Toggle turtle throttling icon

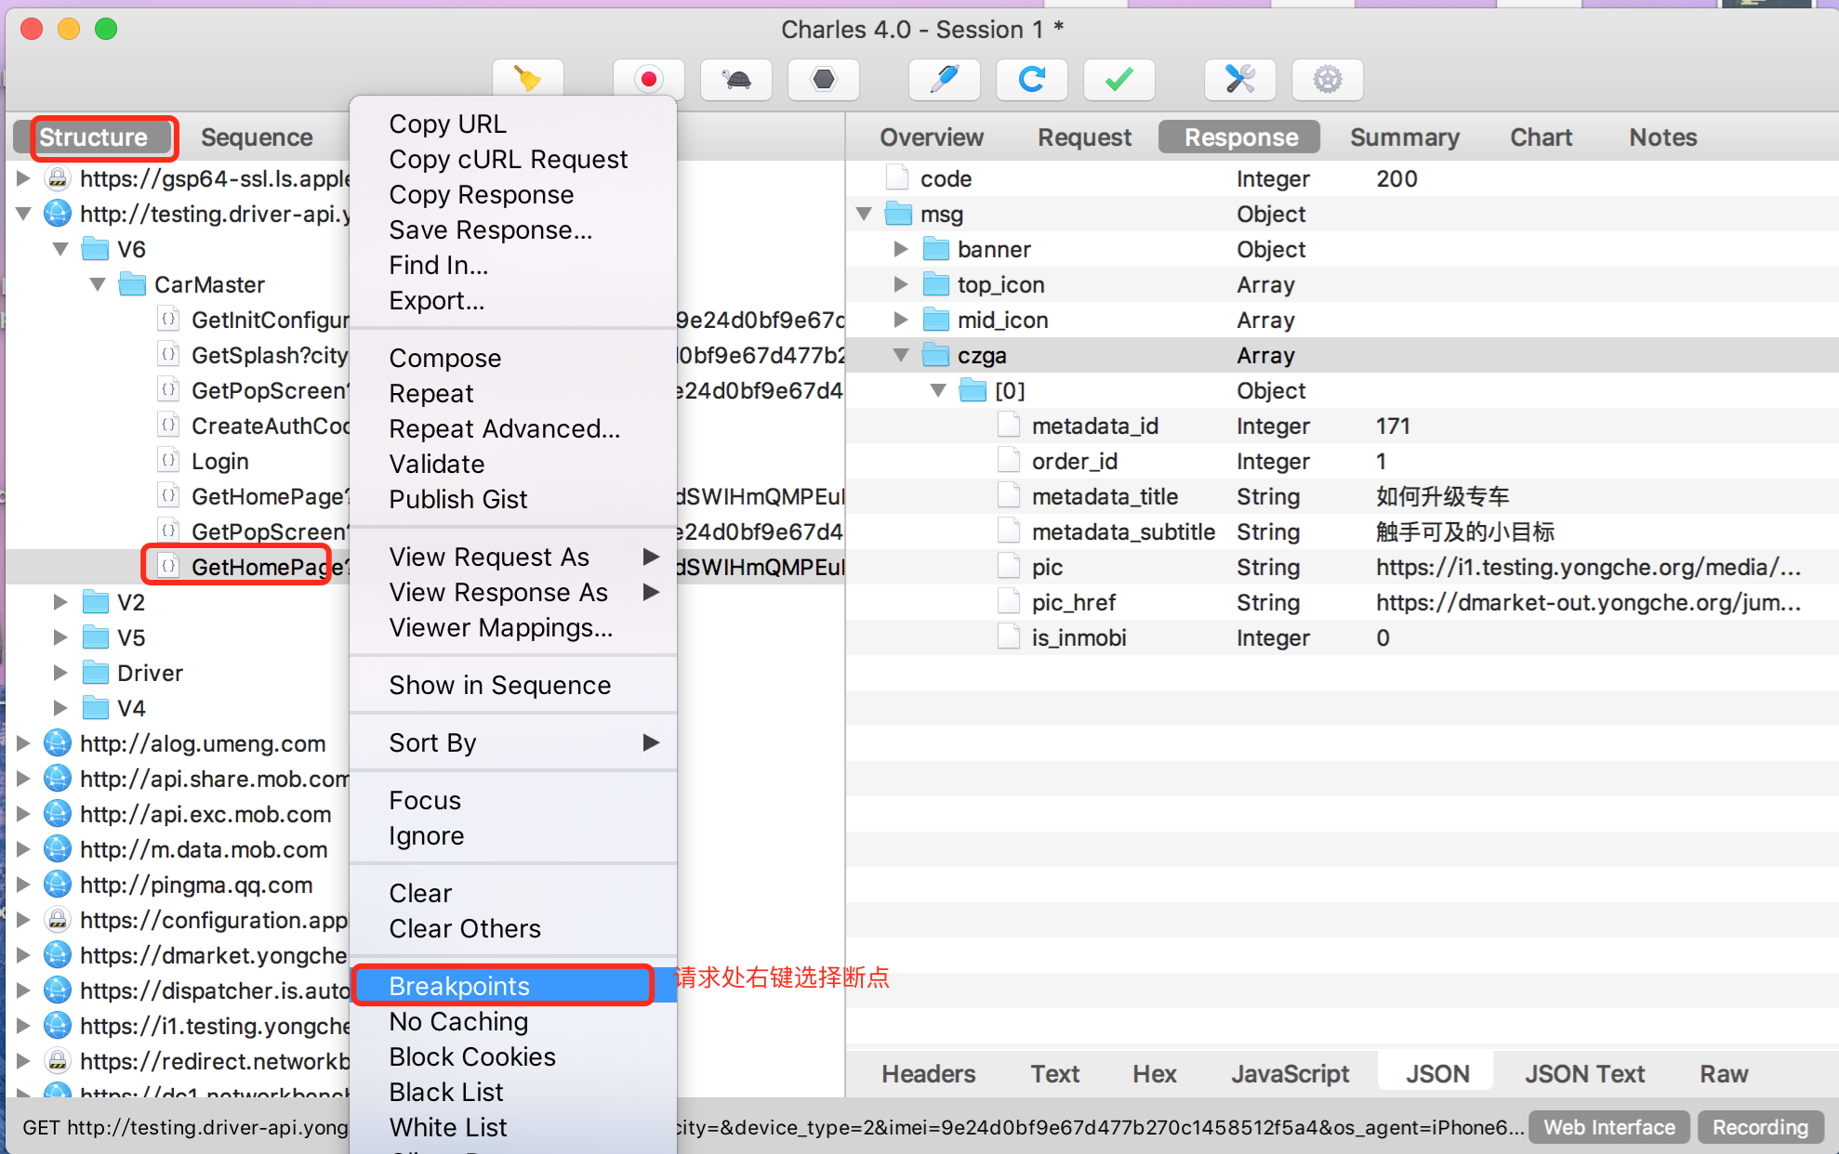coord(736,80)
